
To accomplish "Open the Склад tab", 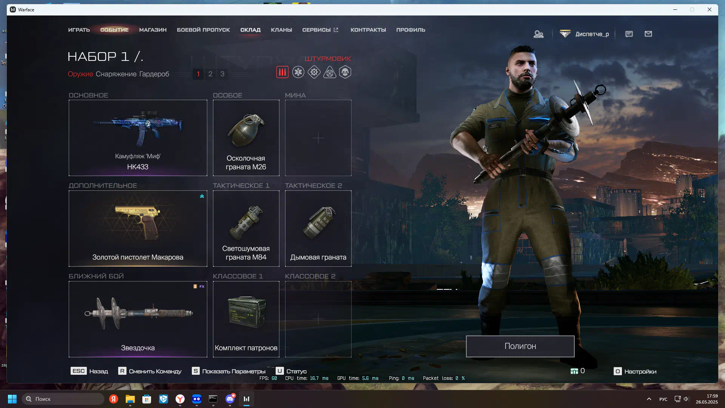I will pos(250,30).
